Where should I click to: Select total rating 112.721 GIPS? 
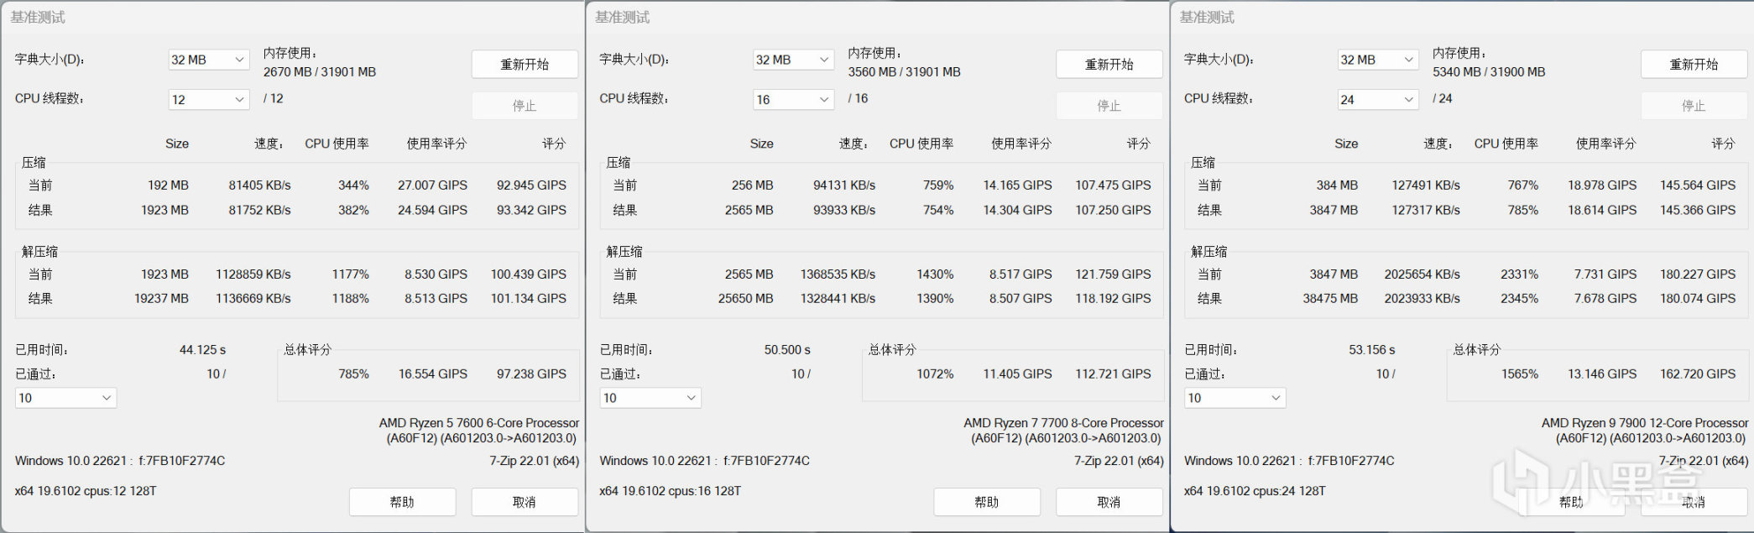point(1113,374)
